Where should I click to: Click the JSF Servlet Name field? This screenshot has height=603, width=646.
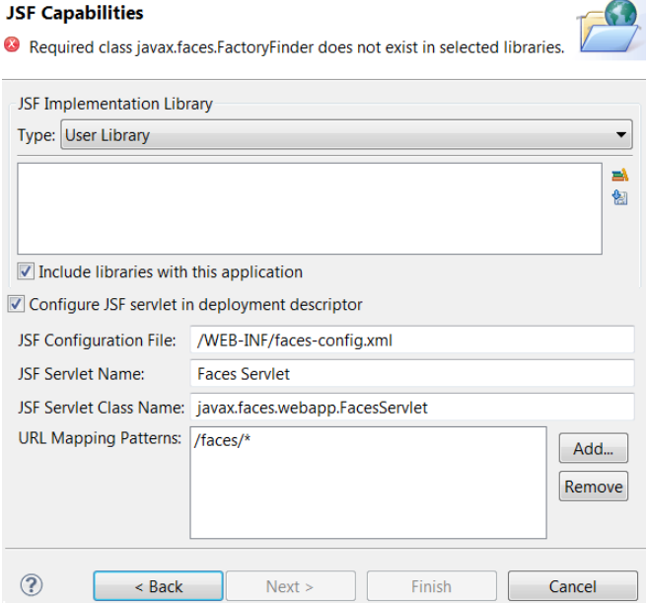(x=409, y=373)
